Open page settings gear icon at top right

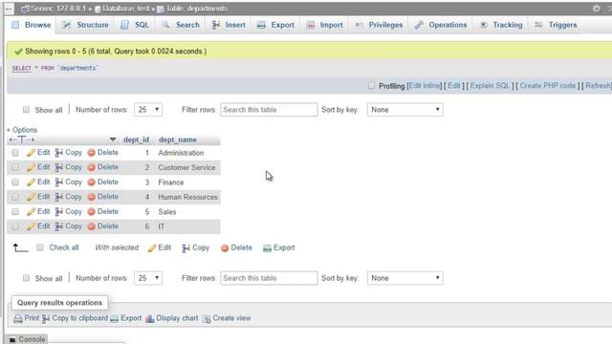597,9
